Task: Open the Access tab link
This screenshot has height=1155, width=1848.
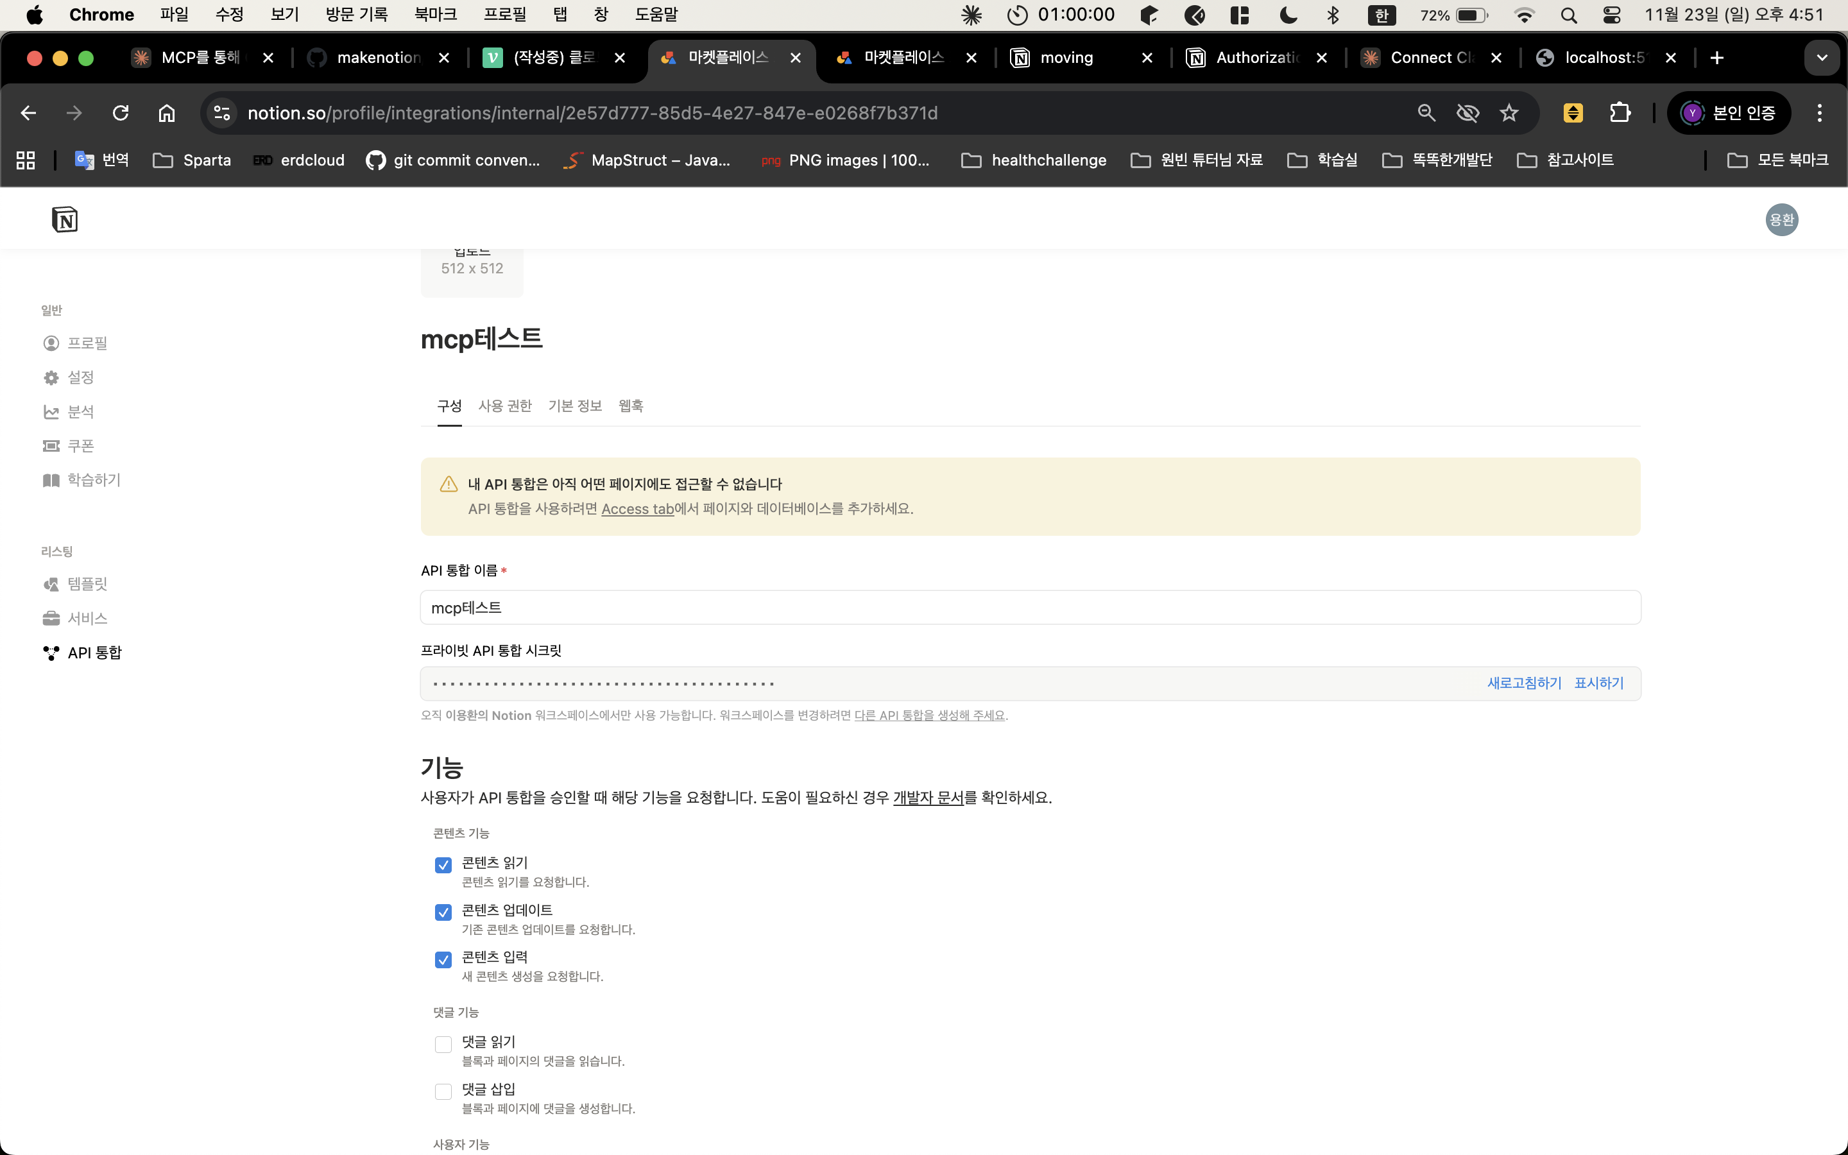Action: coord(637,509)
